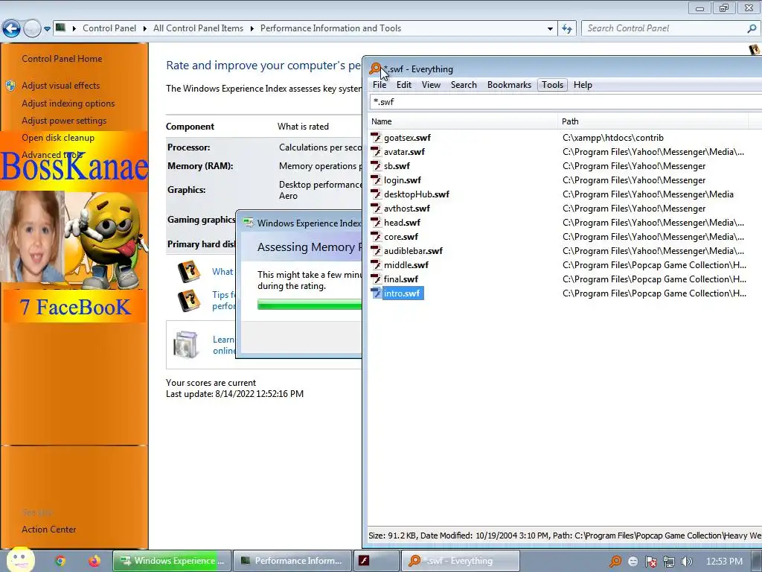This screenshot has height=572, width=762.
Task: Click the Flash icon beside final.swf
Action: (x=376, y=279)
